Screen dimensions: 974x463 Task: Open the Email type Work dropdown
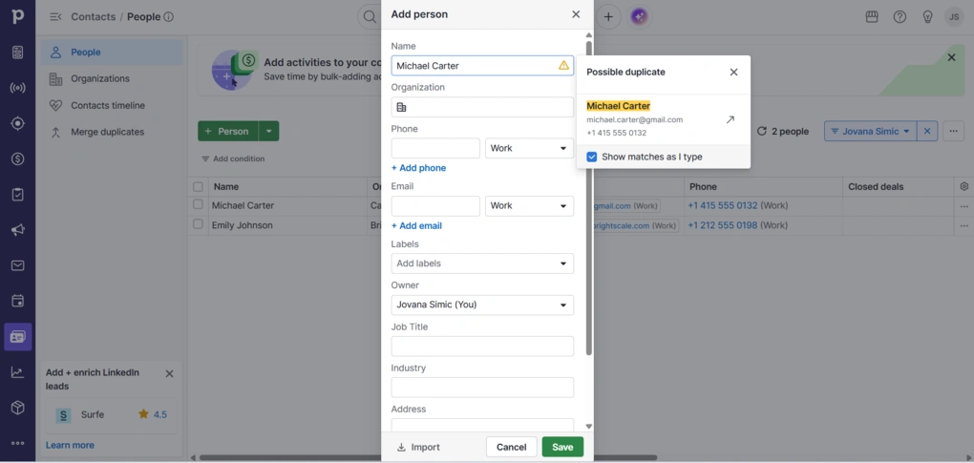[x=529, y=205]
